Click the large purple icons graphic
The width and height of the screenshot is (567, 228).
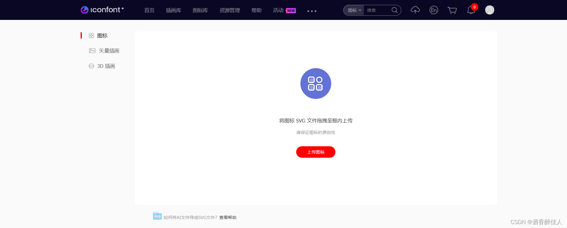tap(316, 84)
